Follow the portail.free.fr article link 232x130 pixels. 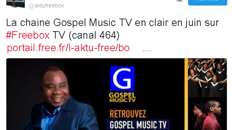click(x=68, y=48)
